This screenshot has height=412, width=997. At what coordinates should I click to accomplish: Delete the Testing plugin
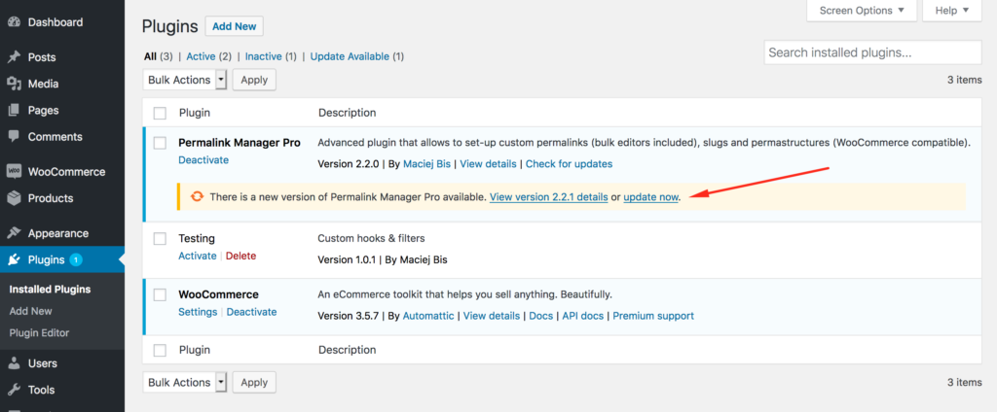241,256
